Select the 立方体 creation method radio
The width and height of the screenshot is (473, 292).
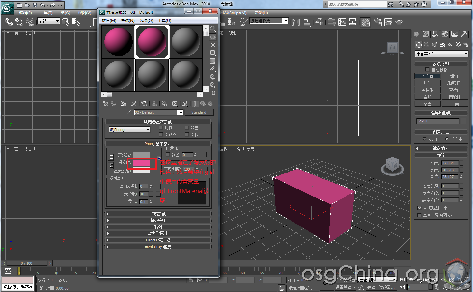(x=424, y=139)
